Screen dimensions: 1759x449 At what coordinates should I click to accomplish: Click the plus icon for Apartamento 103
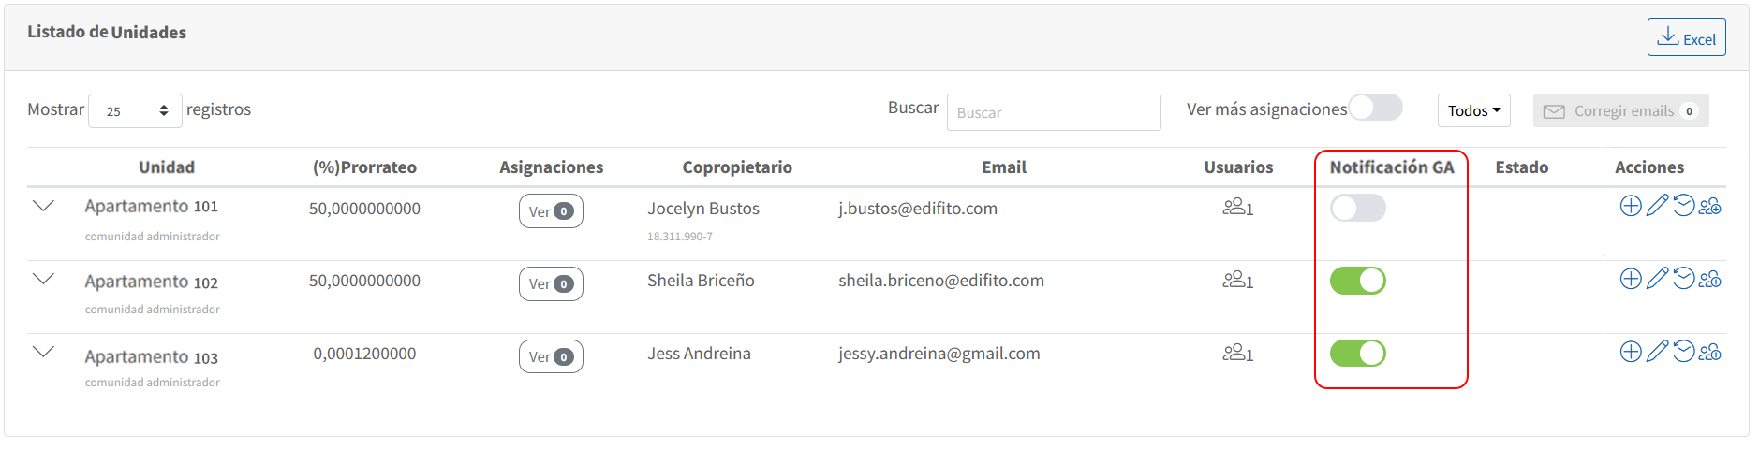coord(1631,352)
